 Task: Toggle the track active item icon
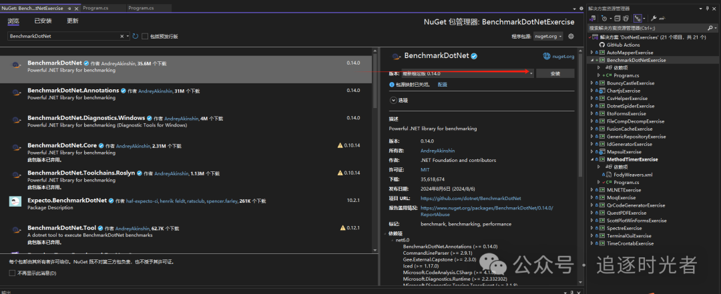[638, 19]
